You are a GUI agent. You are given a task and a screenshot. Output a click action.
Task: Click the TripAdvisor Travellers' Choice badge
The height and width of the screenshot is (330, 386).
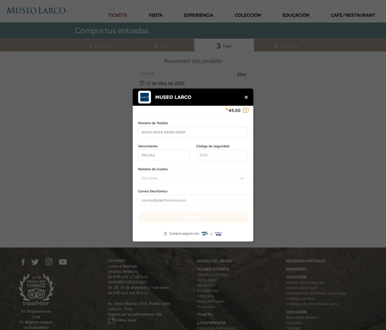click(36, 290)
